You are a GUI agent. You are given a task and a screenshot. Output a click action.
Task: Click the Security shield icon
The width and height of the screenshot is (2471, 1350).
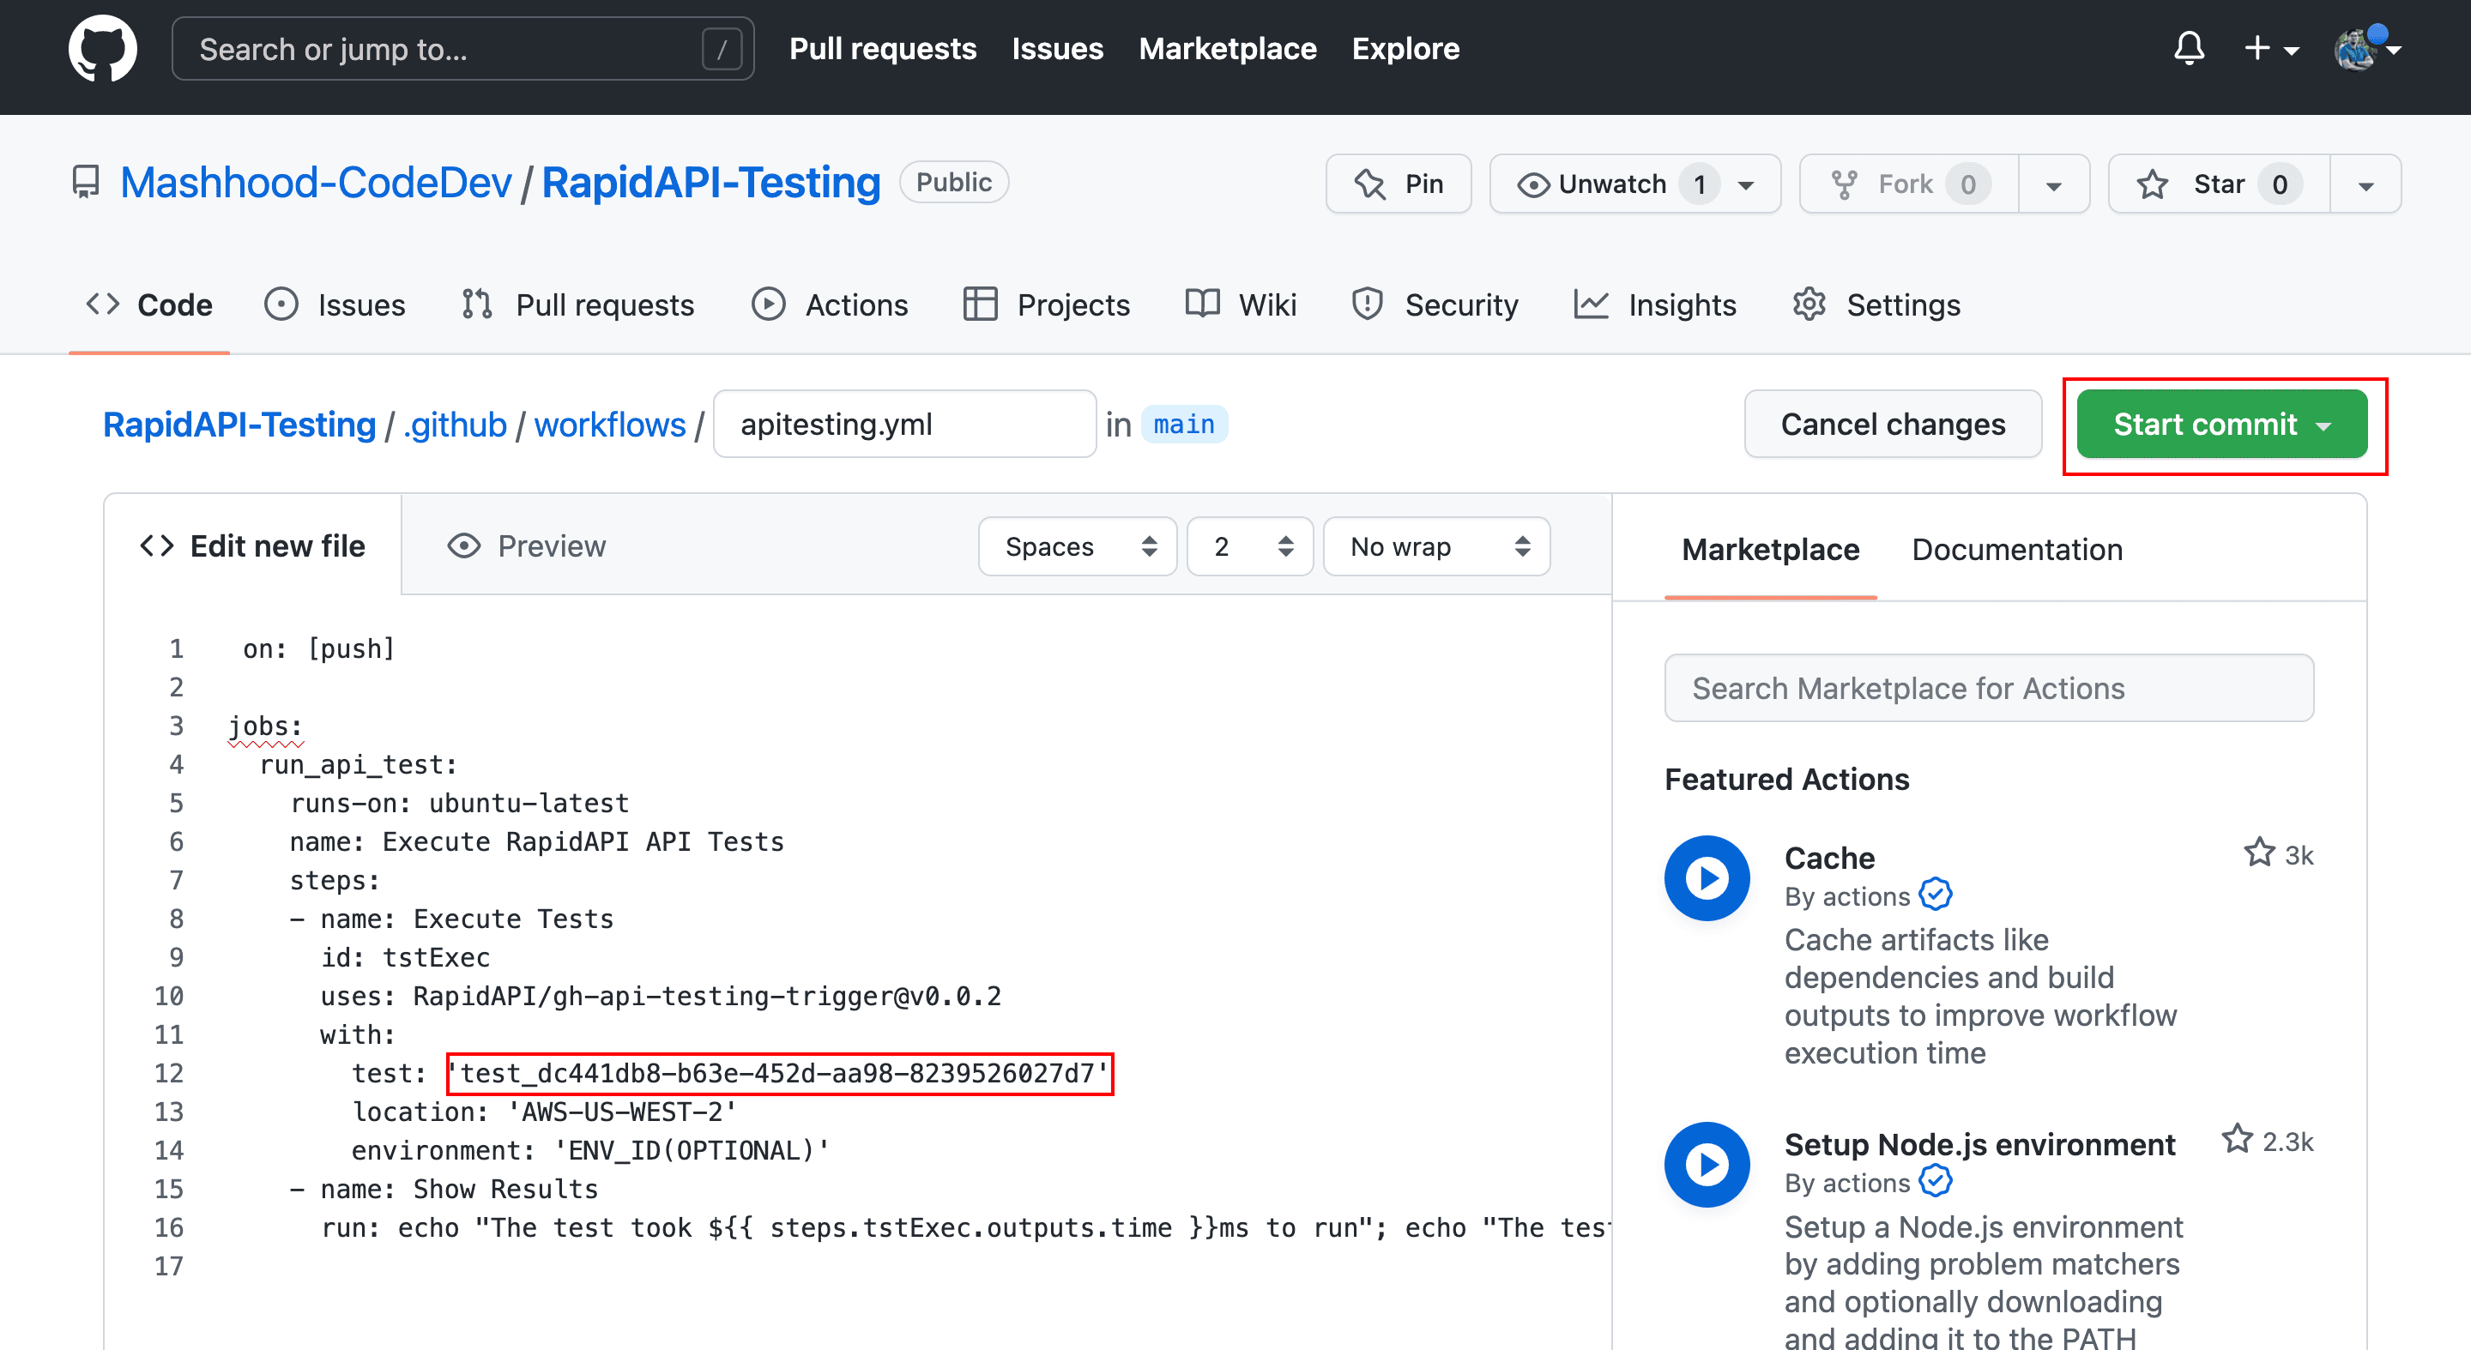pyautogui.click(x=1366, y=304)
